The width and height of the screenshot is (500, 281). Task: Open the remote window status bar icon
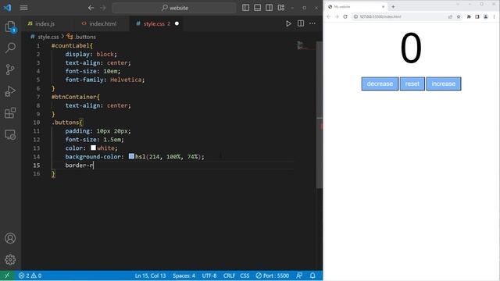[7, 276]
